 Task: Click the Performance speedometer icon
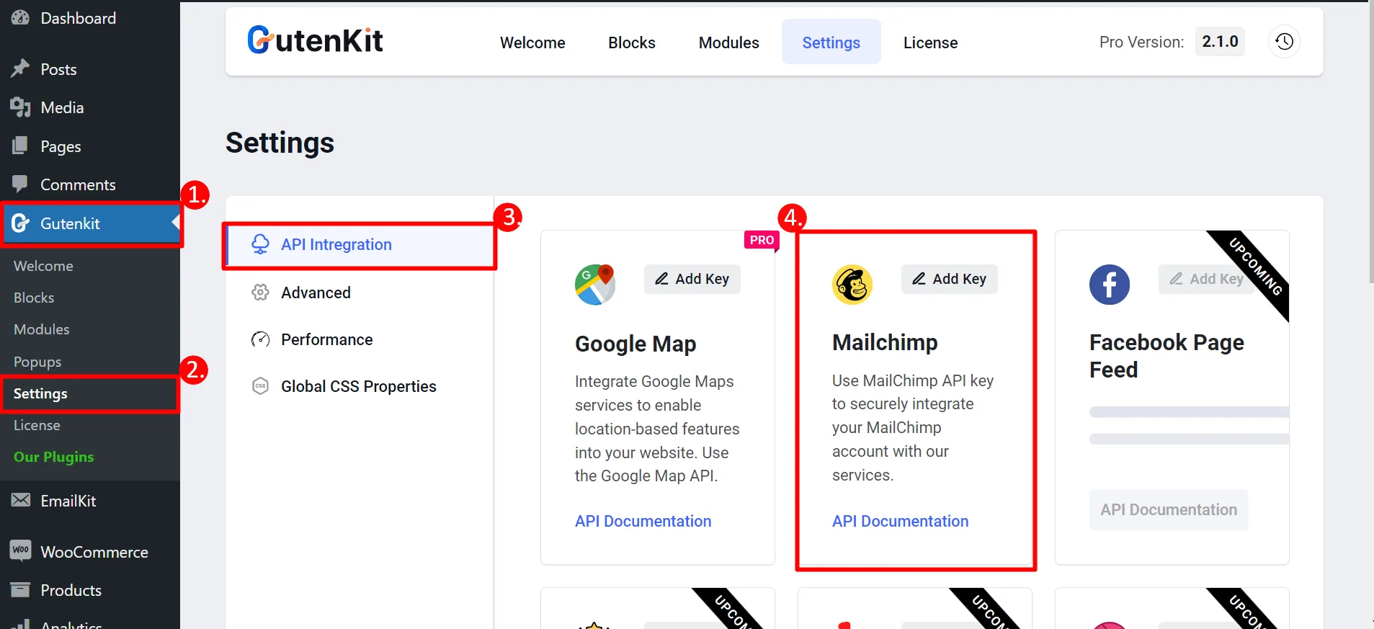pos(260,339)
